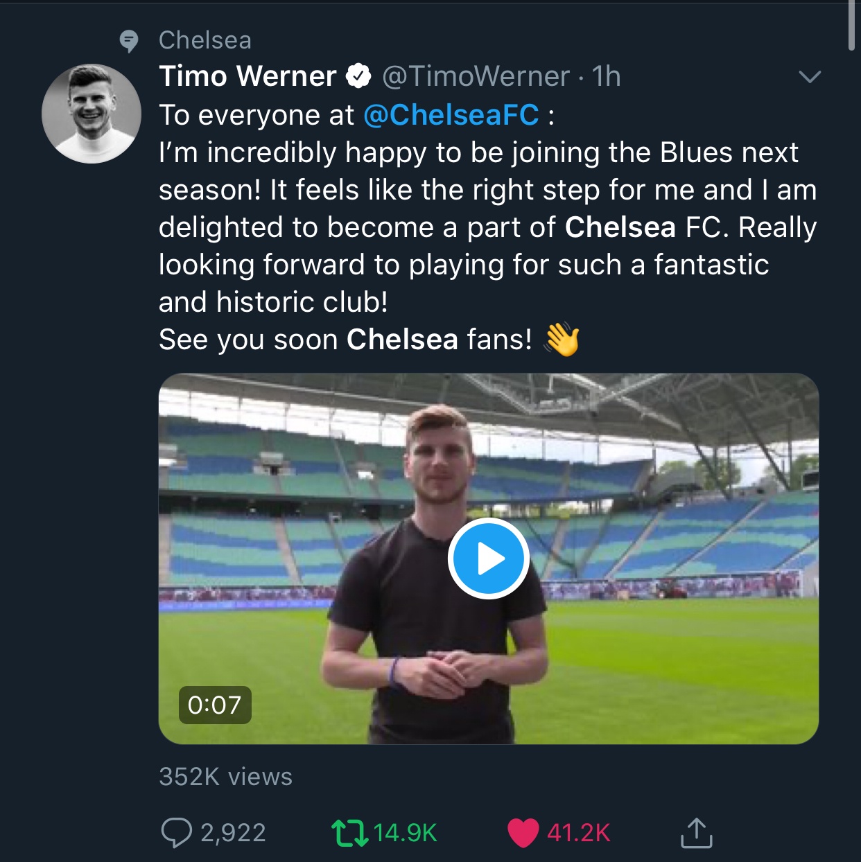
Task: Click the reply speech bubble icon
Action: coord(176,833)
